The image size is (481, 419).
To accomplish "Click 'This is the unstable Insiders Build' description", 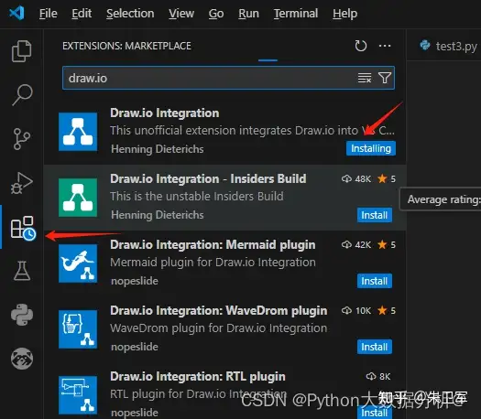I will coord(197,197).
